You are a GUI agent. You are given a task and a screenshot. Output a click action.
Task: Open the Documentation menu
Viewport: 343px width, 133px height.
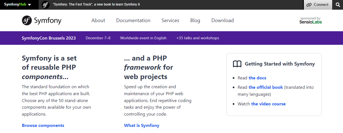tap(133, 20)
